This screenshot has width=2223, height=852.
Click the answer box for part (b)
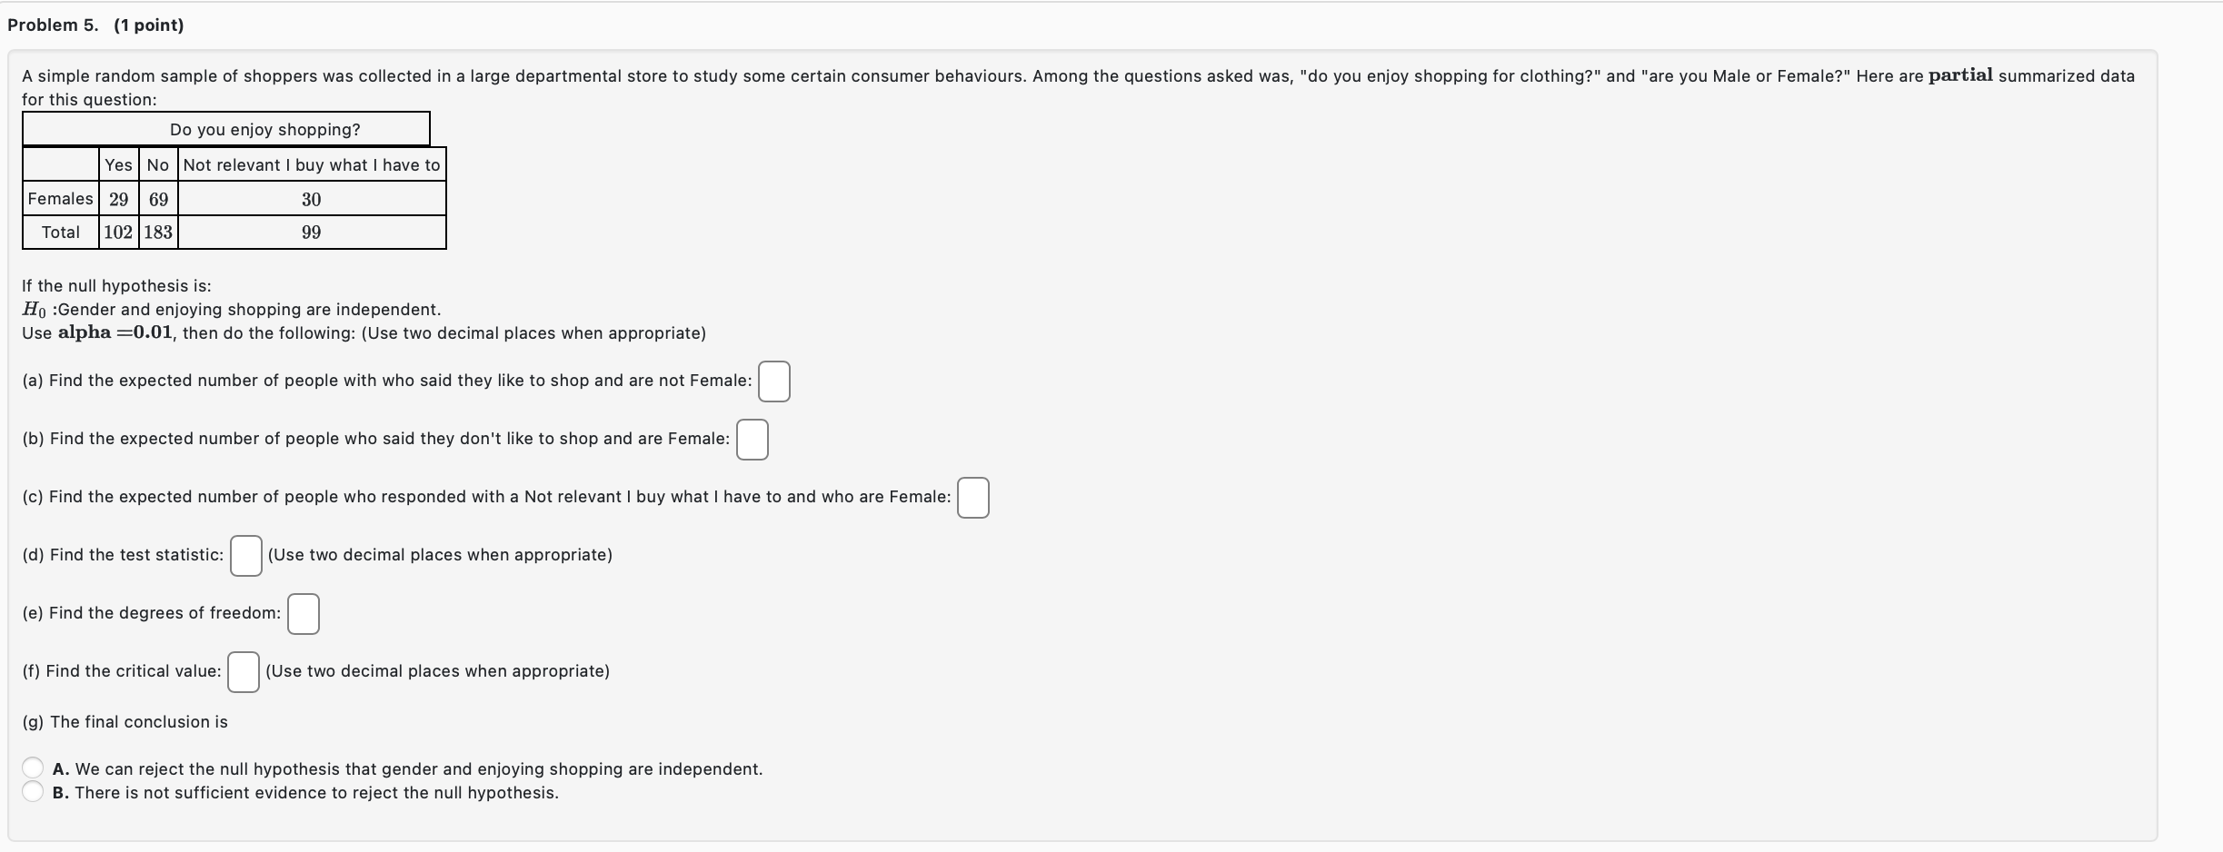[751, 439]
